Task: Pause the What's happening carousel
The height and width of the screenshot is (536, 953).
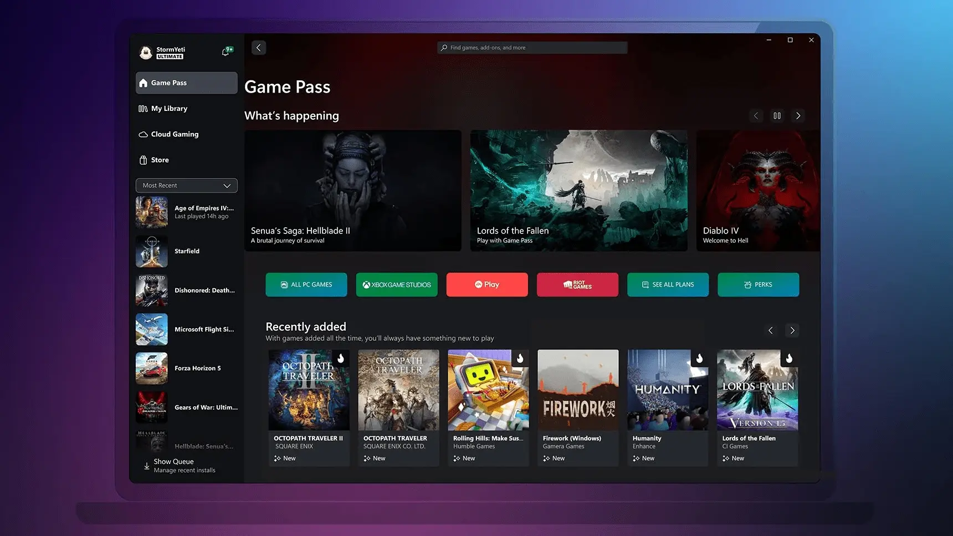Action: (777, 116)
